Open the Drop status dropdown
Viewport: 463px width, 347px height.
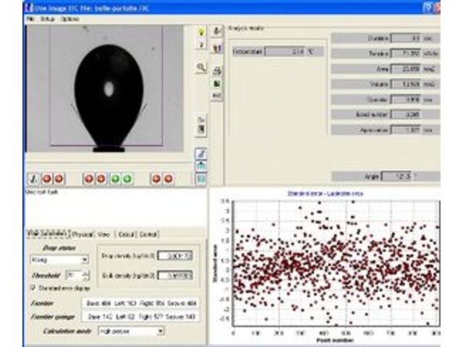pos(85,260)
